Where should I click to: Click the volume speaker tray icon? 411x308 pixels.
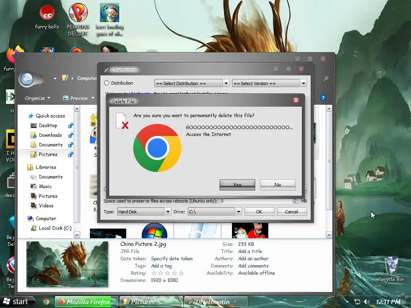(x=367, y=302)
